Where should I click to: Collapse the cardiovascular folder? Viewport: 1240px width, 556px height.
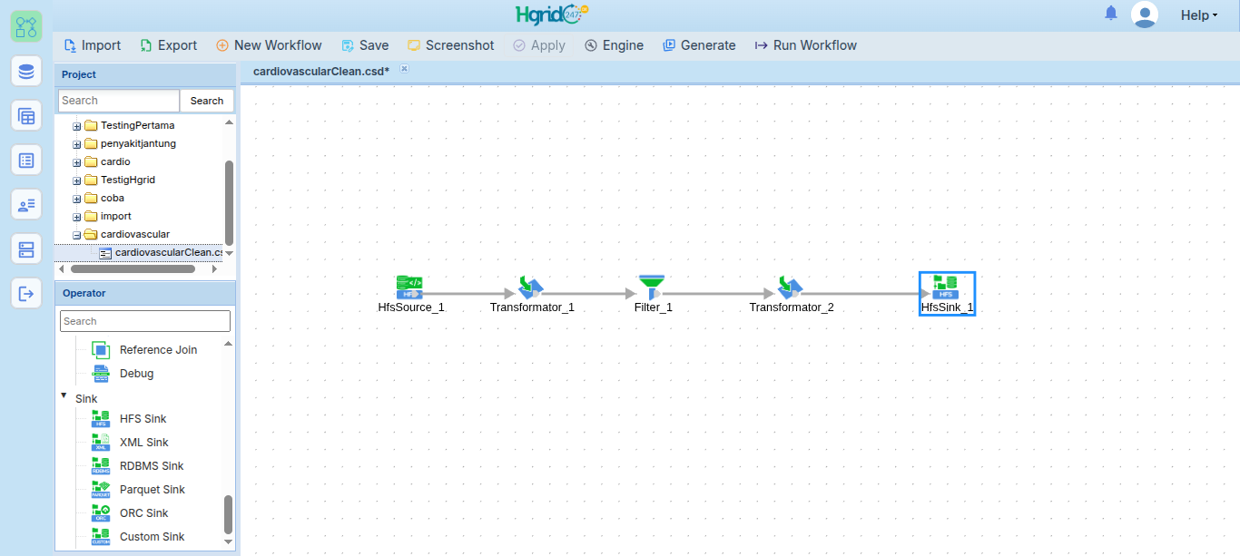(x=77, y=235)
